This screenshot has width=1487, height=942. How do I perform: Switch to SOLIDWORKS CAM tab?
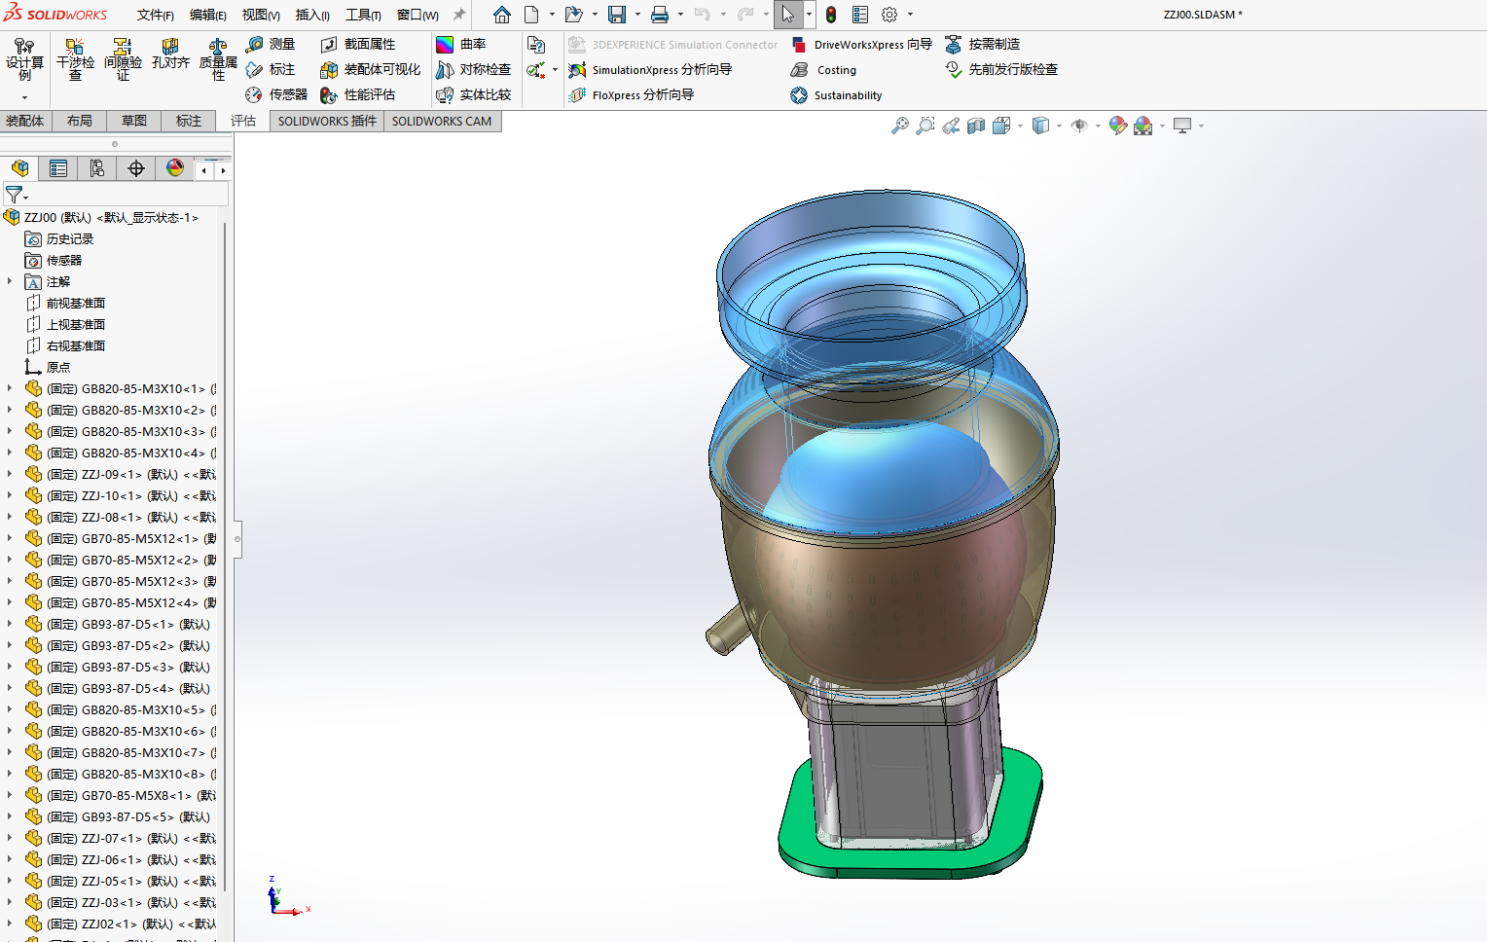[442, 121]
